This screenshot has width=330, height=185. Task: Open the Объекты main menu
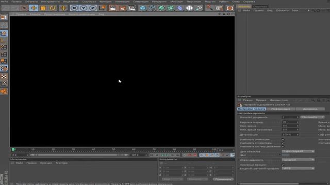click(31, 2)
